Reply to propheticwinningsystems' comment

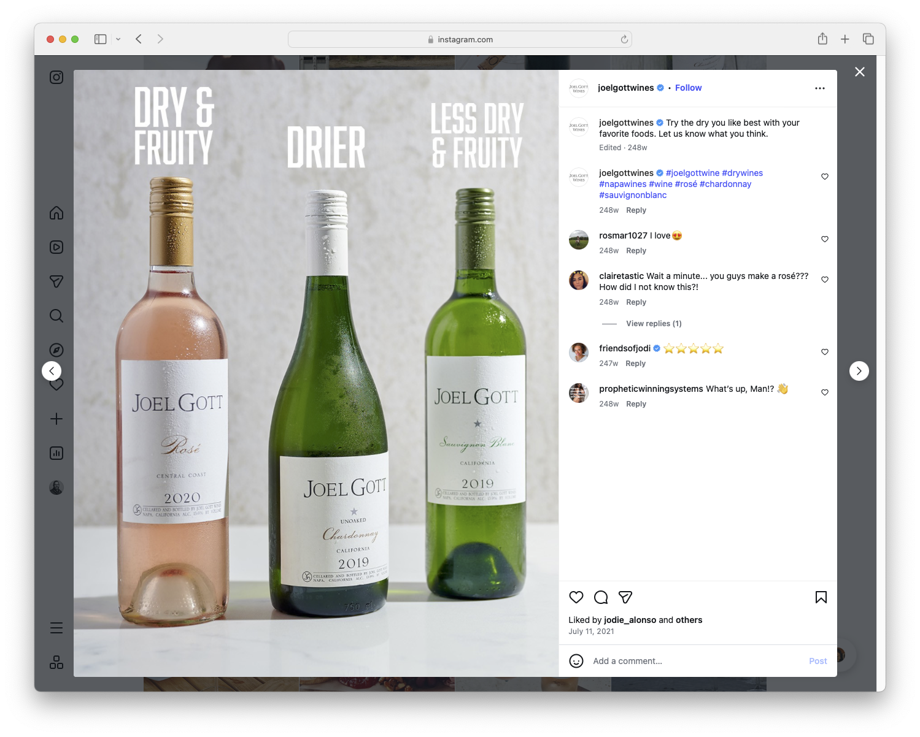pos(636,404)
